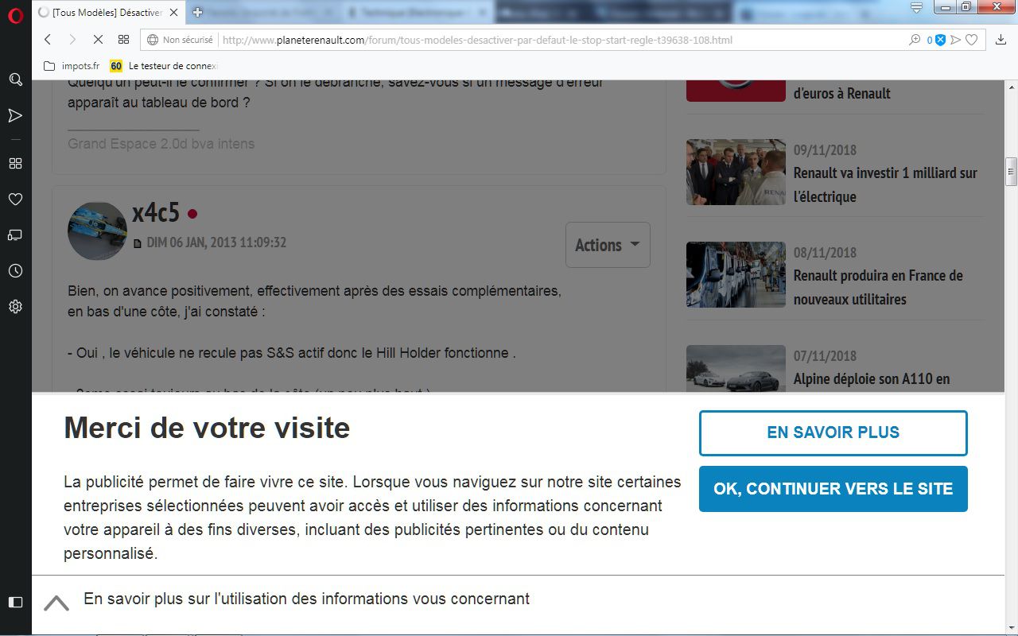Click the x4c5 red offline status dot
This screenshot has width=1018, height=636.
pos(192,214)
